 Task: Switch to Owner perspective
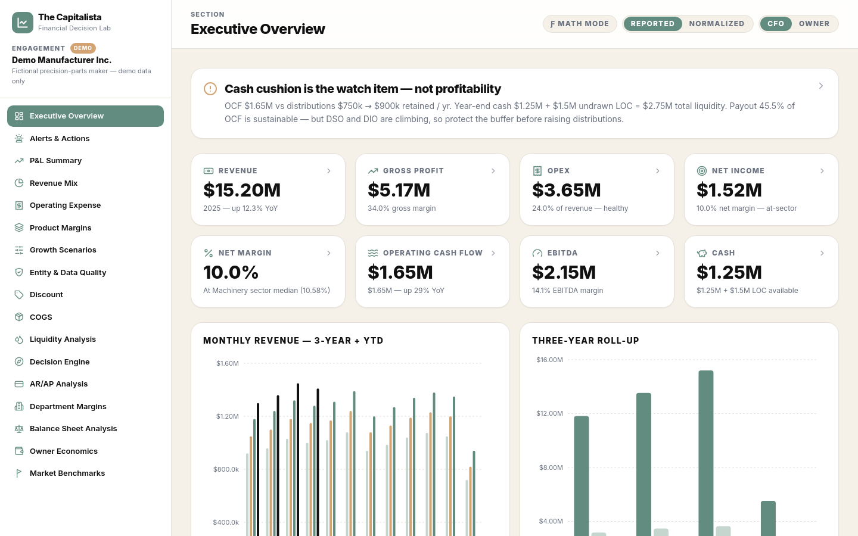[x=815, y=24]
